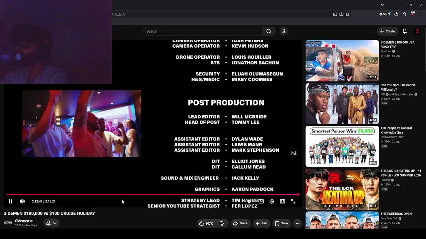Dislike the video with the thumbs-down button
Screen dimensions: 426x239
[x=222, y=223]
